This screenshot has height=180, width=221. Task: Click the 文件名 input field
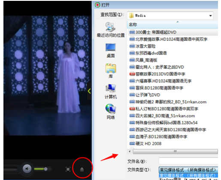[x=188, y=161]
